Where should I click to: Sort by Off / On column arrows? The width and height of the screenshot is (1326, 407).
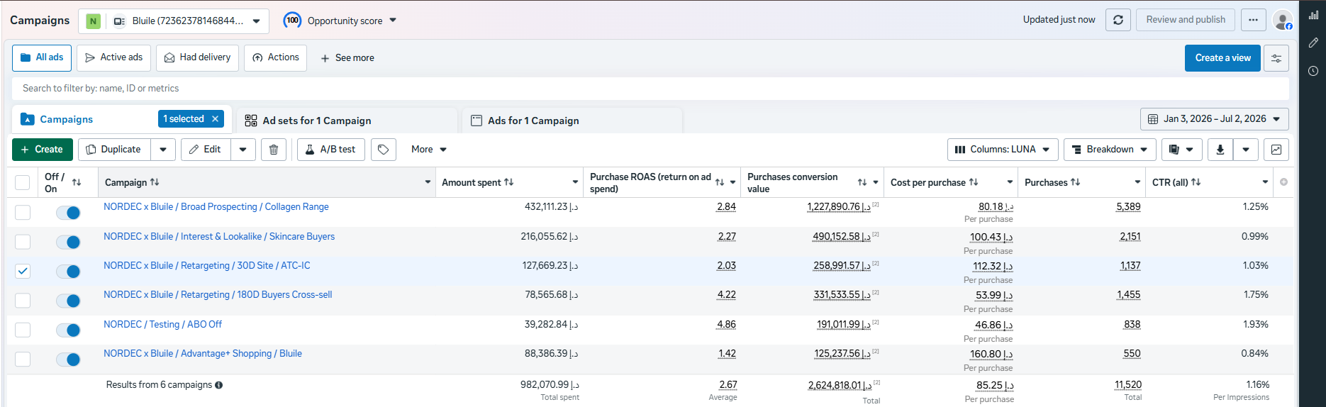click(x=77, y=182)
